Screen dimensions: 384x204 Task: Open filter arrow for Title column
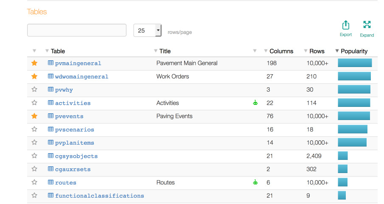pyautogui.click(x=156, y=51)
